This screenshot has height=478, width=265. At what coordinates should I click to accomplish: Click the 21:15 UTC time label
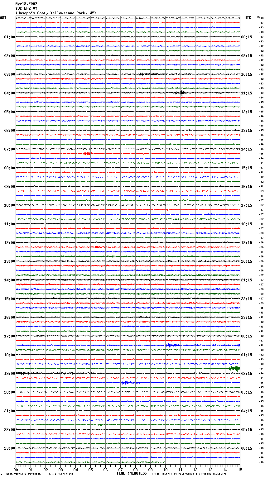tap(247, 280)
